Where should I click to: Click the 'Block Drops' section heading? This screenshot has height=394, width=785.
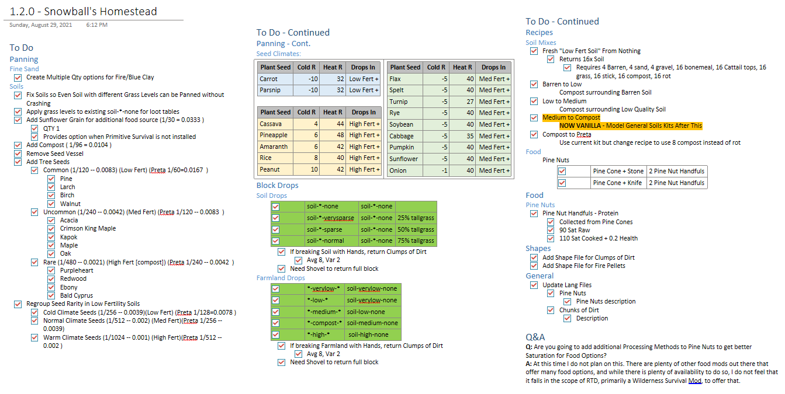pos(278,186)
